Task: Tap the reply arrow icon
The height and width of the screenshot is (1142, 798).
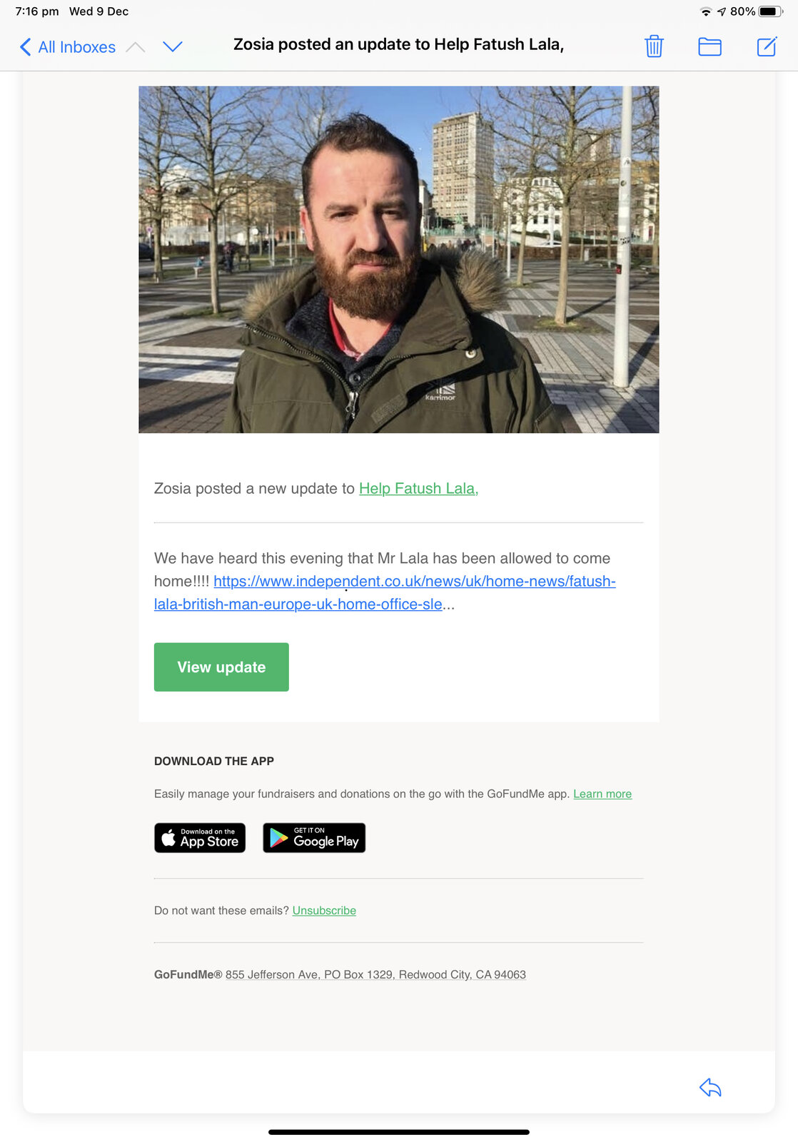Action: [x=710, y=1087]
